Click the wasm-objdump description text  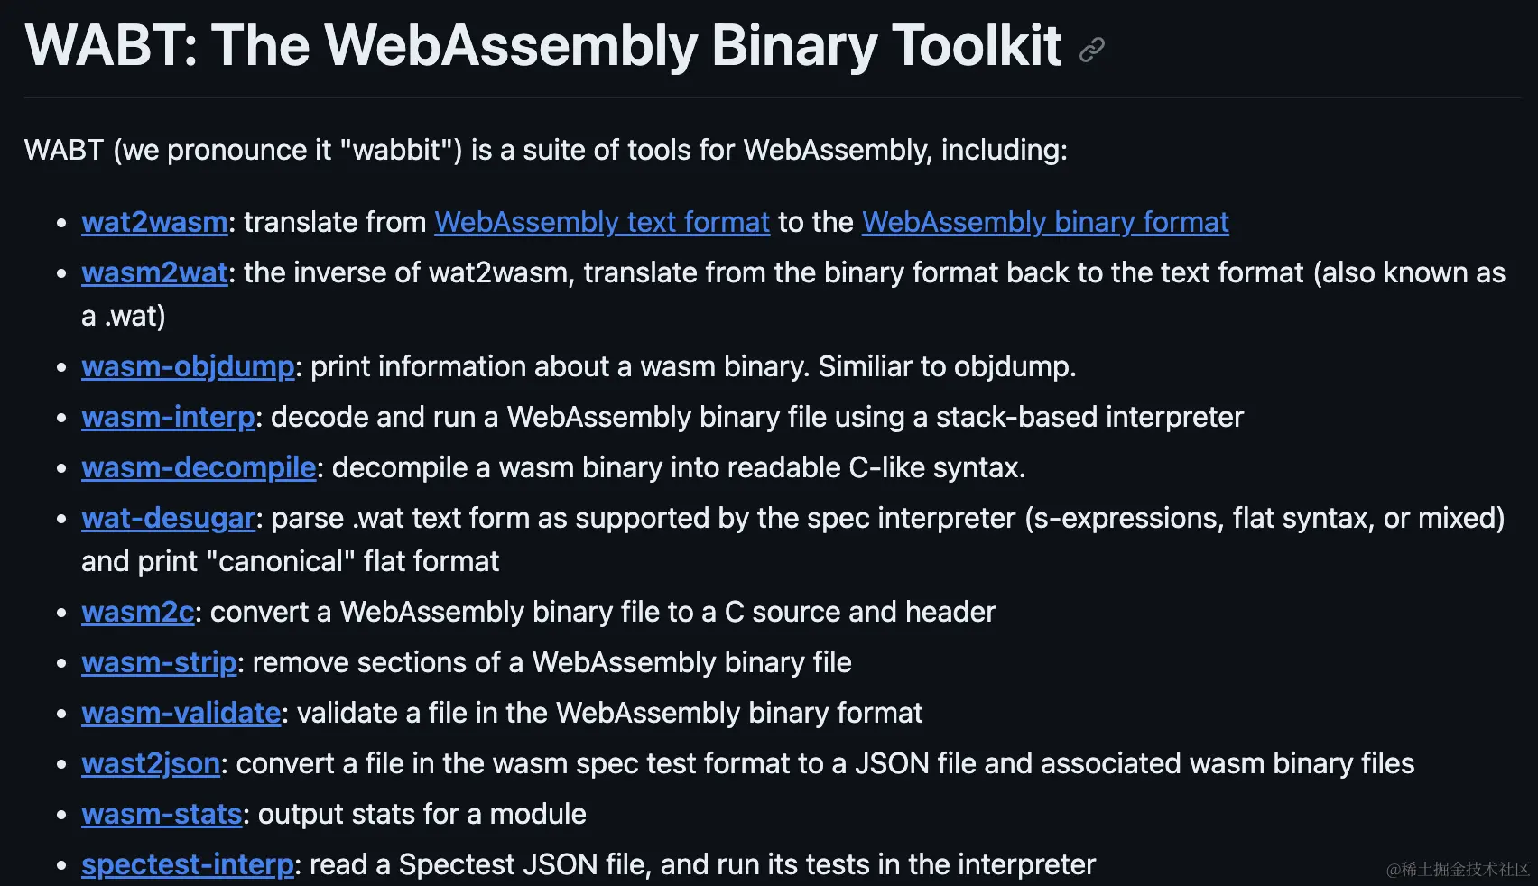pyautogui.click(x=693, y=366)
